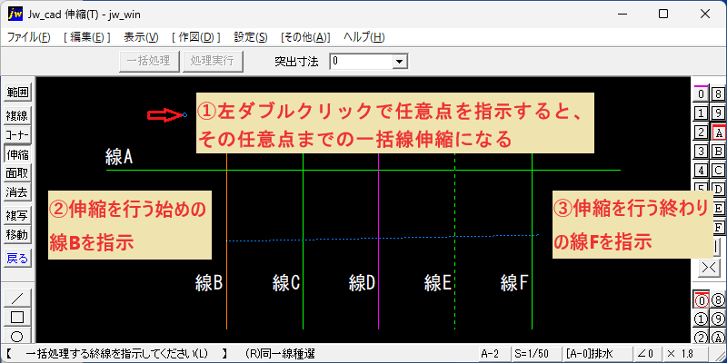Click the 突出寸法 value input field

[x=361, y=61]
